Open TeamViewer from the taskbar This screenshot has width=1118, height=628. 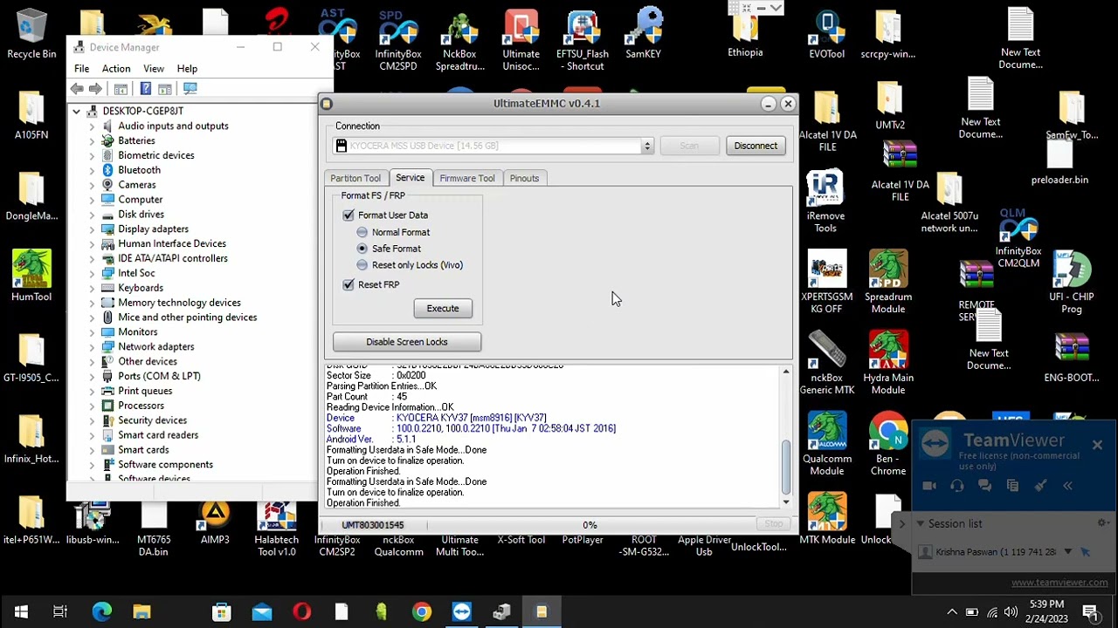[462, 612]
